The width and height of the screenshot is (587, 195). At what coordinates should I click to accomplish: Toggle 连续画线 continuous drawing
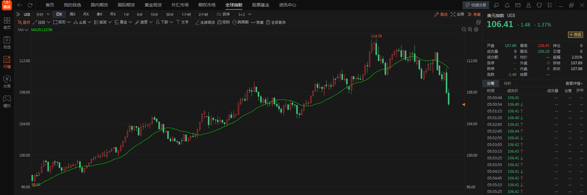pos(205,22)
